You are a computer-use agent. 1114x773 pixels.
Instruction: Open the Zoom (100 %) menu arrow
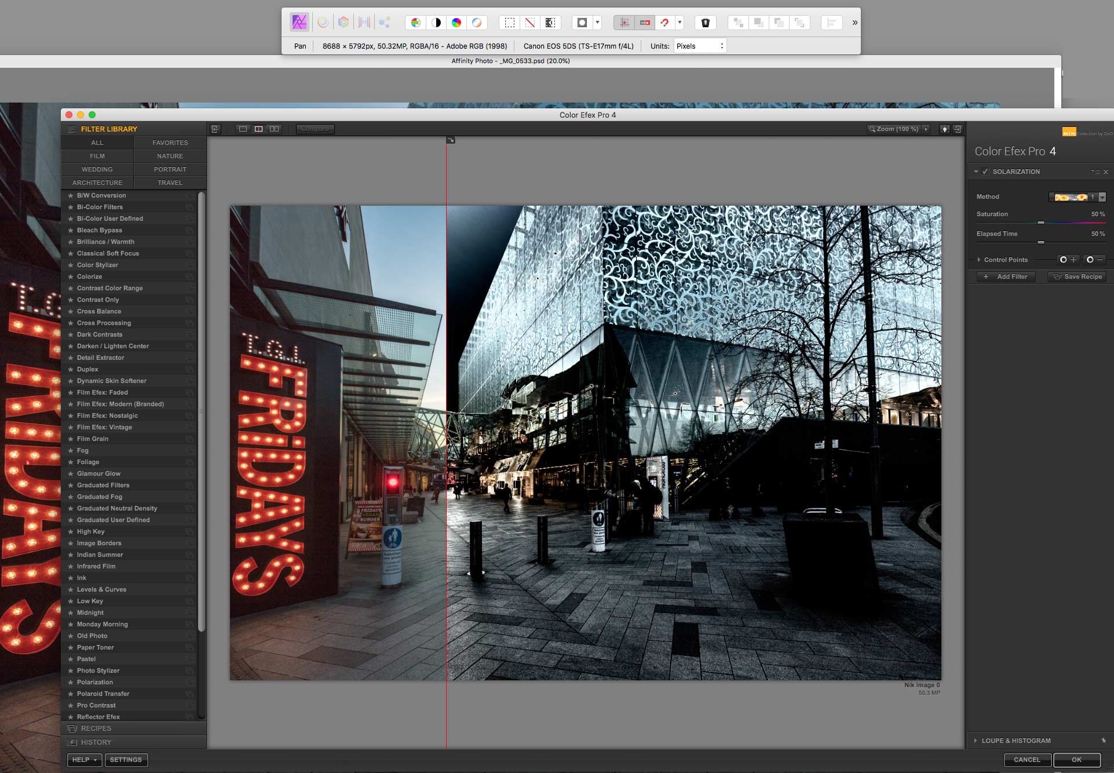click(x=926, y=129)
